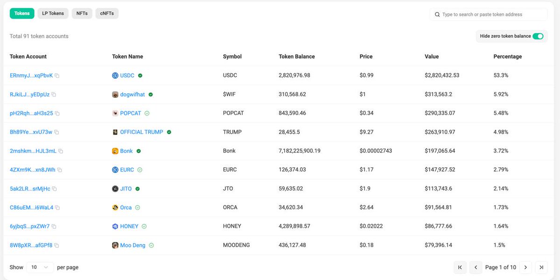Click the HONEY token logo

point(115,226)
